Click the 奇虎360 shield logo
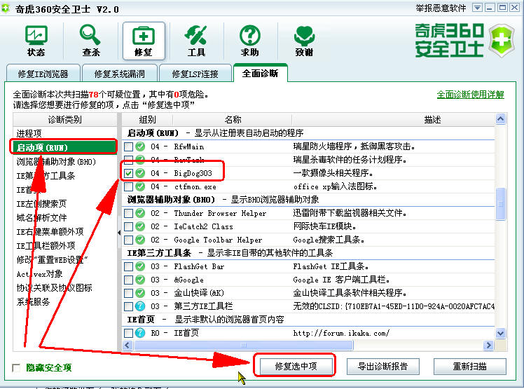The image size is (524, 389). pos(502,41)
